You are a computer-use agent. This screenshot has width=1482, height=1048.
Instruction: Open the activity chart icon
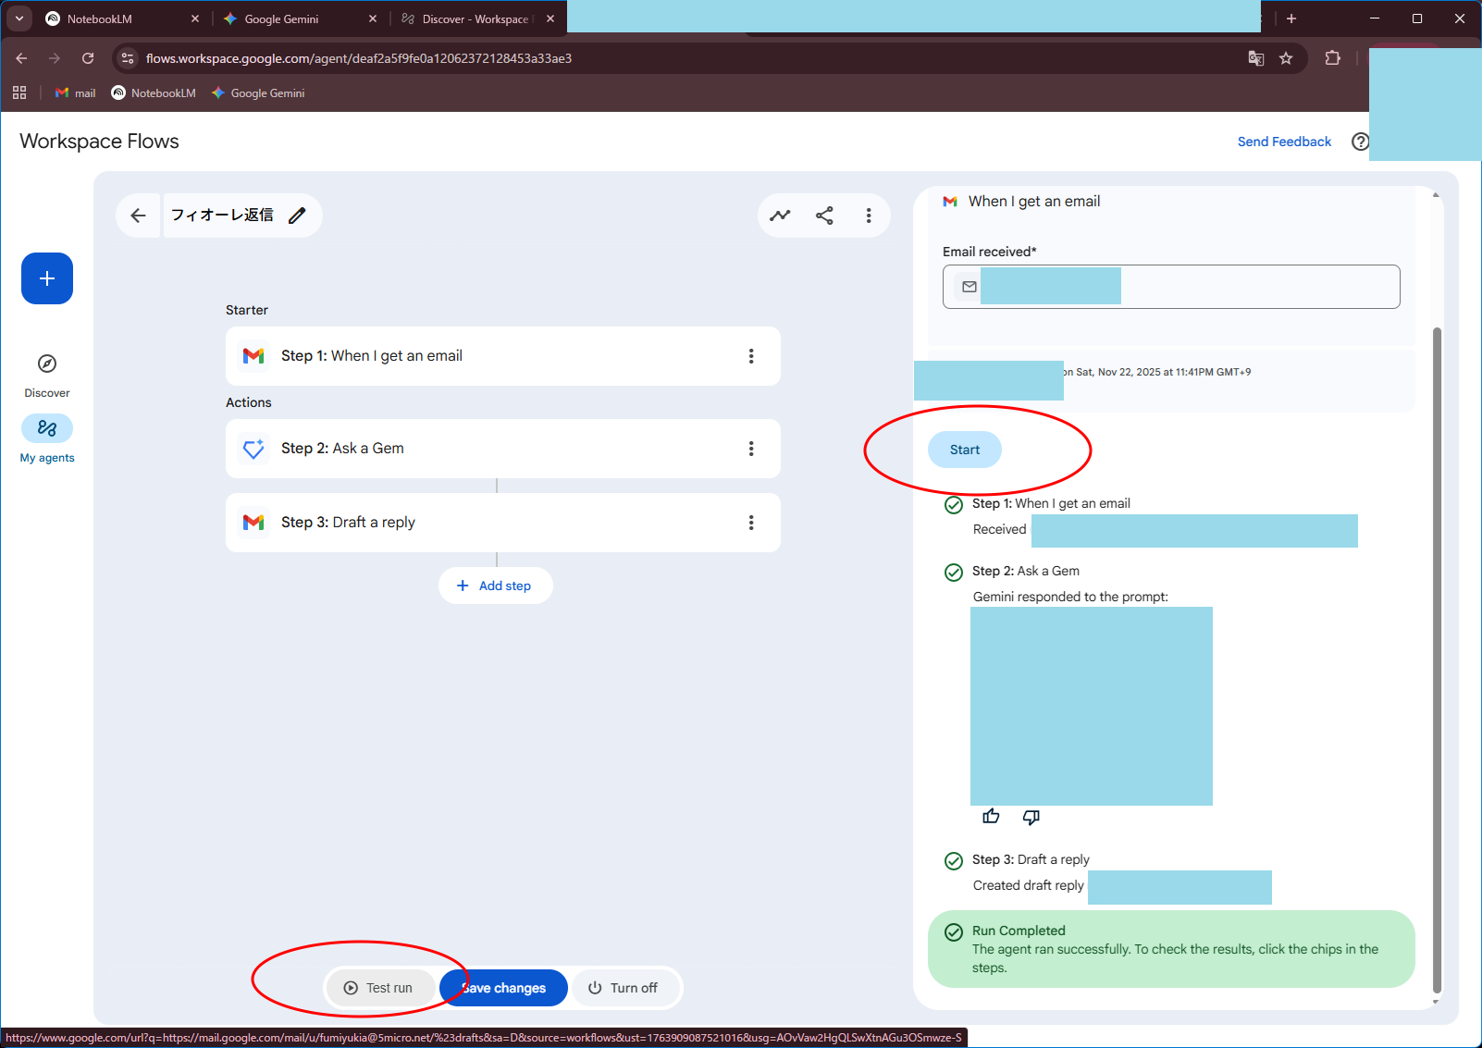[780, 216]
